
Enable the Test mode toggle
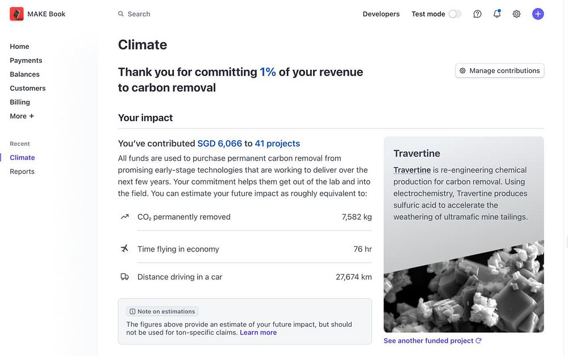pos(454,14)
